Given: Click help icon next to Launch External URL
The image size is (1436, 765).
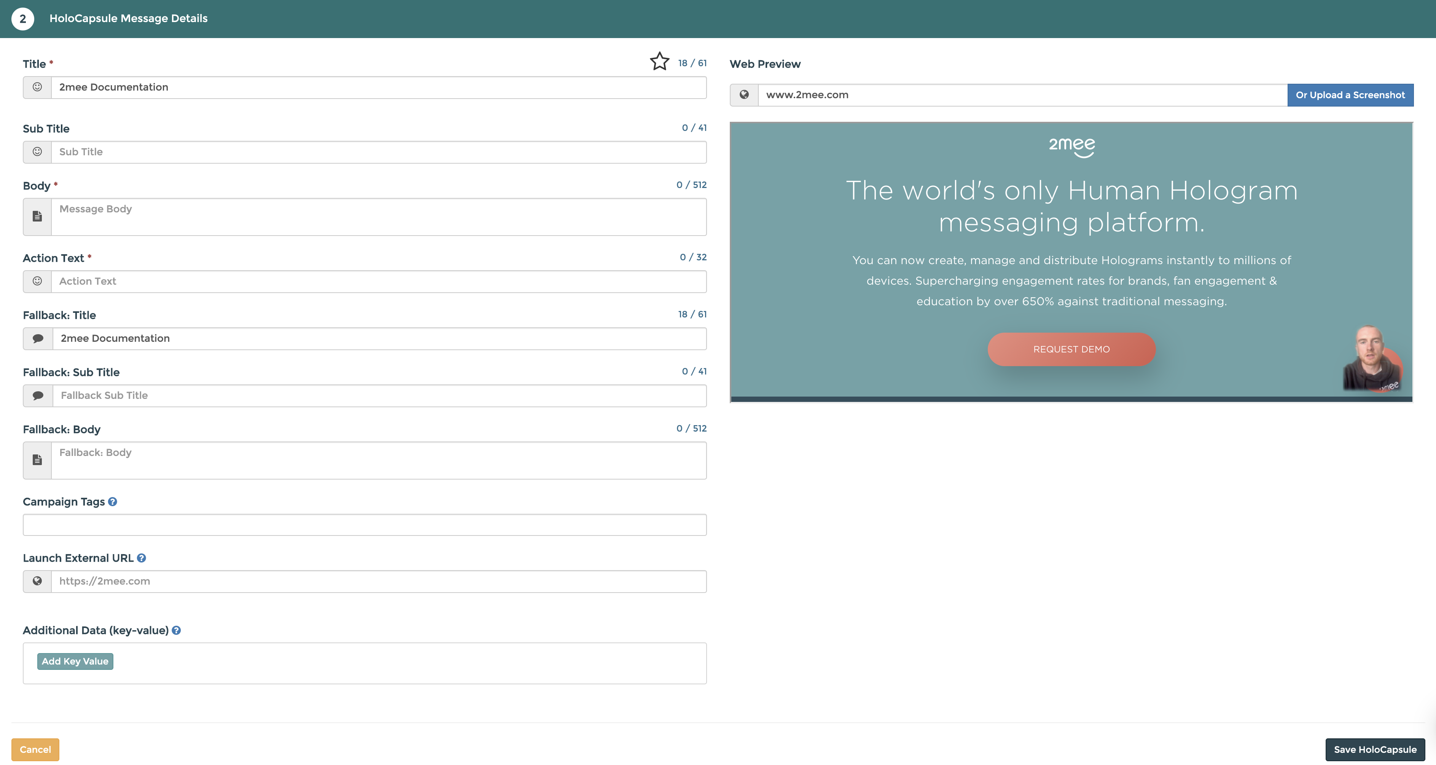Looking at the screenshot, I should pyautogui.click(x=142, y=558).
